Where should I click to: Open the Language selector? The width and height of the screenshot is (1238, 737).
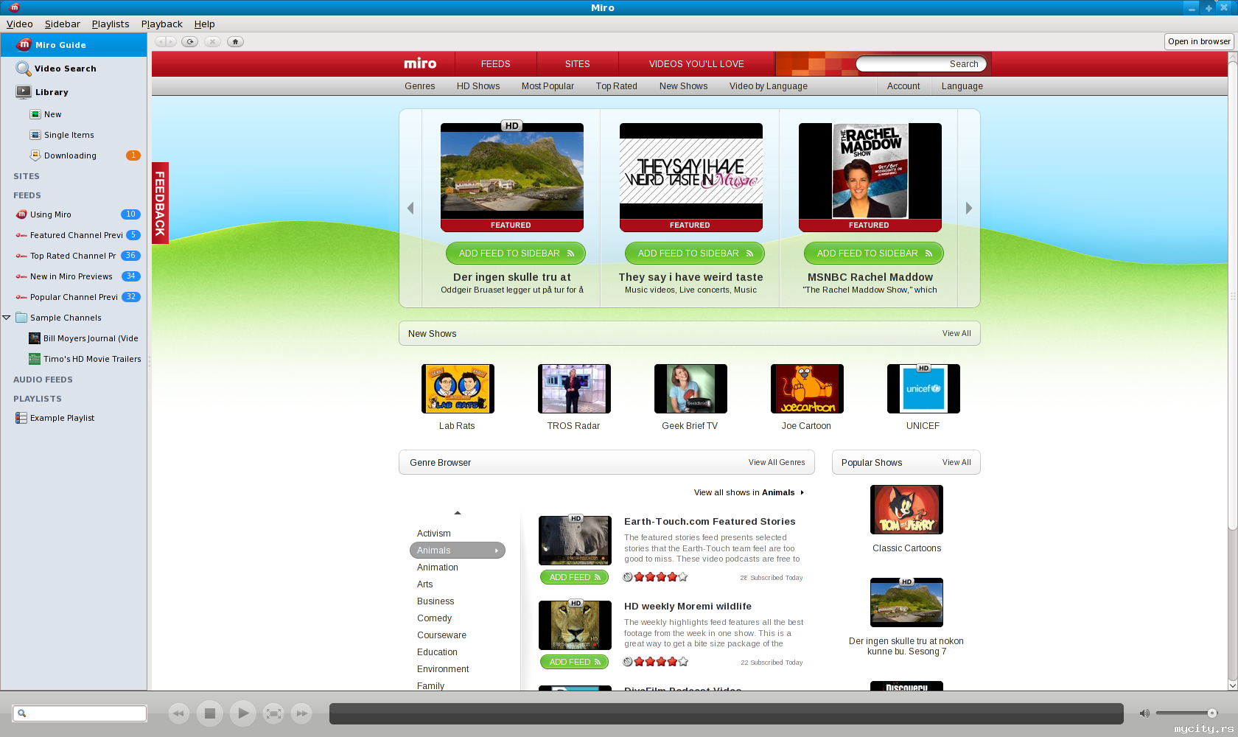pyautogui.click(x=962, y=86)
